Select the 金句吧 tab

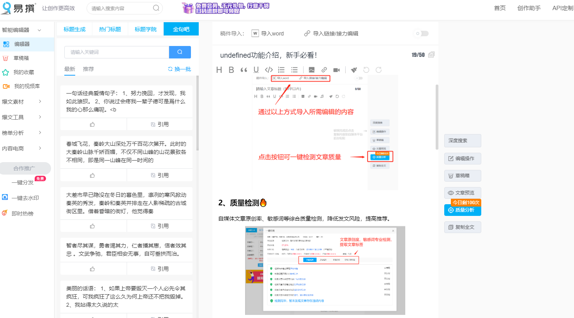[x=181, y=29]
